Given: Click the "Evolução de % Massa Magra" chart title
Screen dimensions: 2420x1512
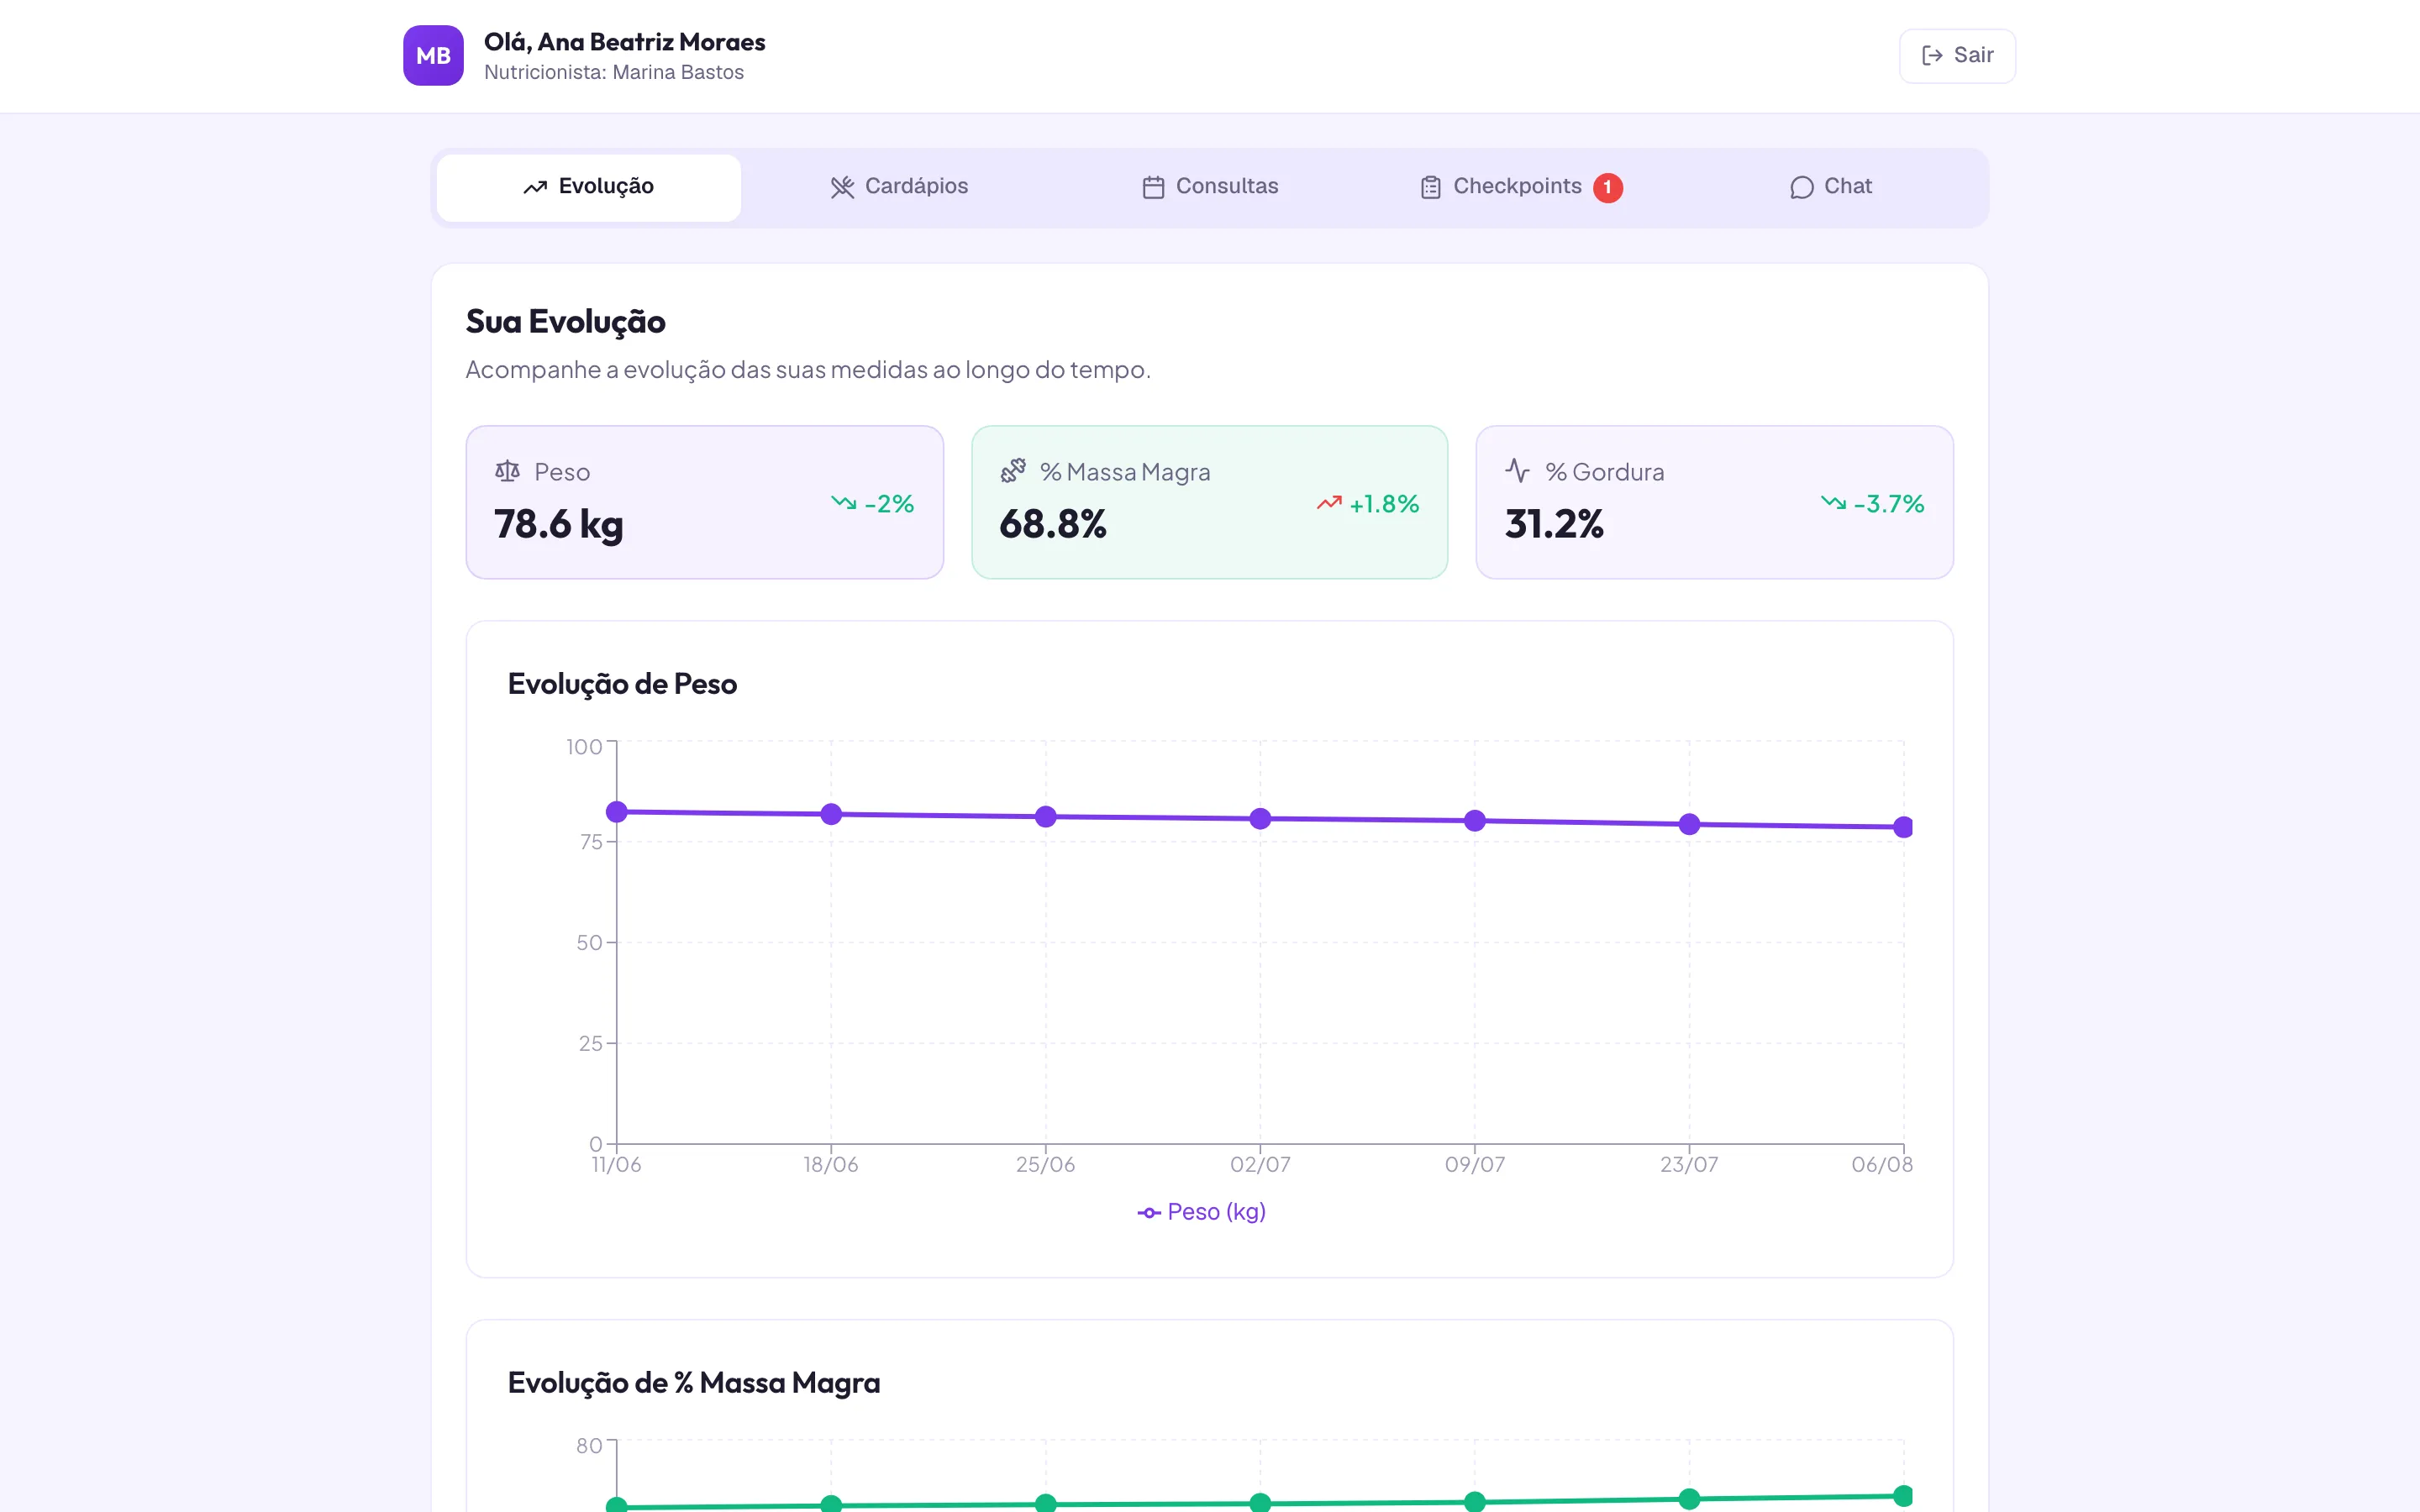Looking at the screenshot, I should tap(694, 1383).
